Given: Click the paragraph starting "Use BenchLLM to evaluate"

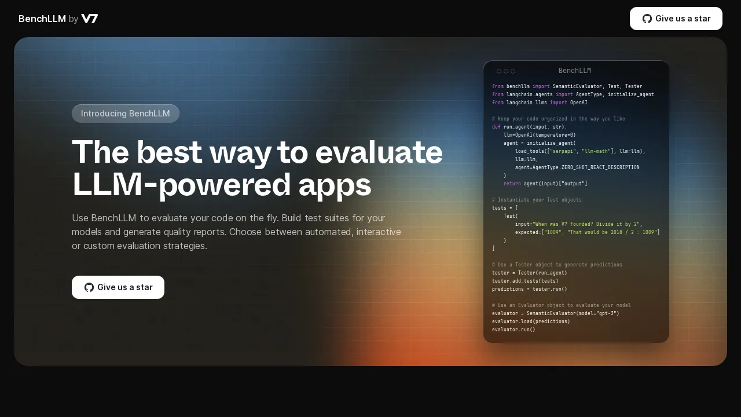Looking at the screenshot, I should [237, 232].
